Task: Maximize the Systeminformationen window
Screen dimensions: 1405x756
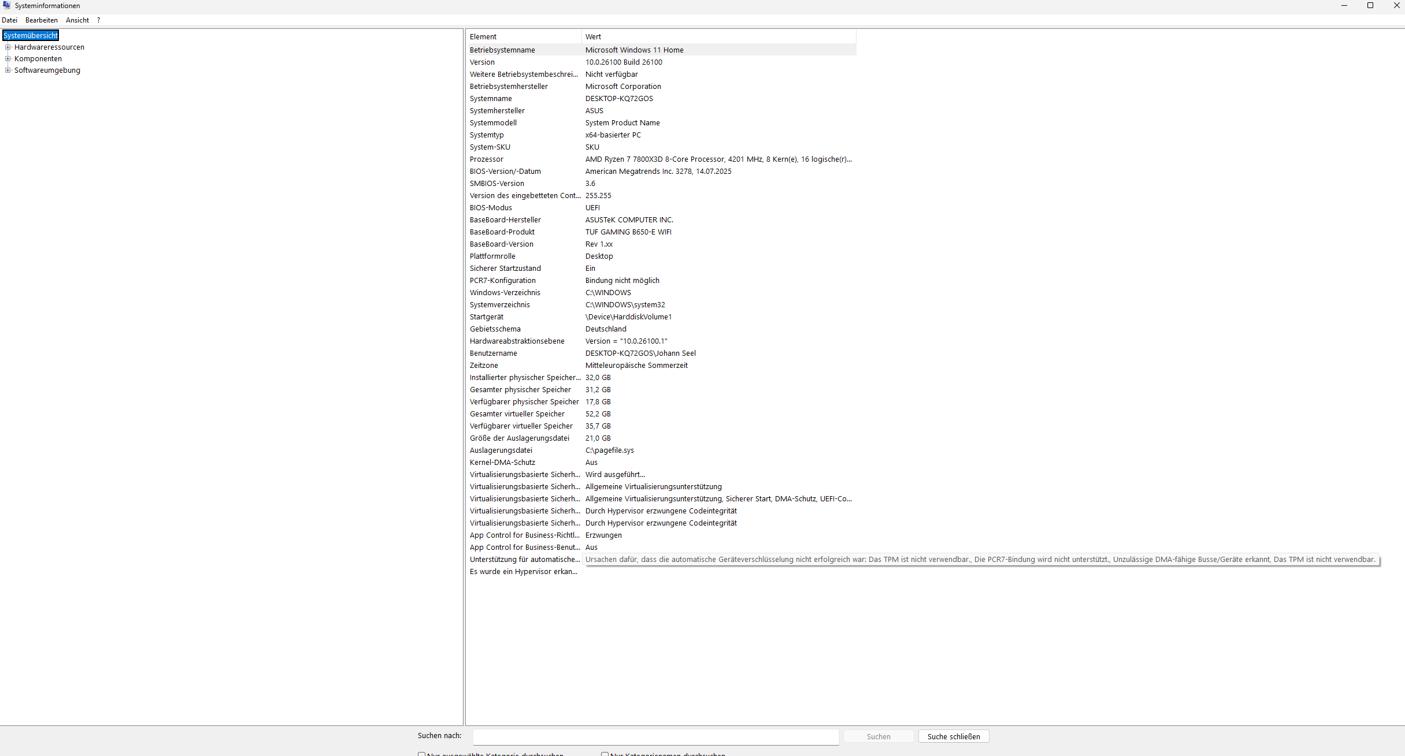Action: pos(1370,5)
